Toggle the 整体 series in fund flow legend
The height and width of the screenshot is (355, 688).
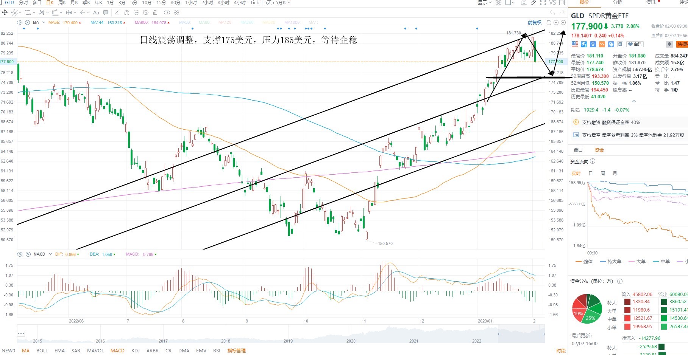pyautogui.click(x=584, y=261)
